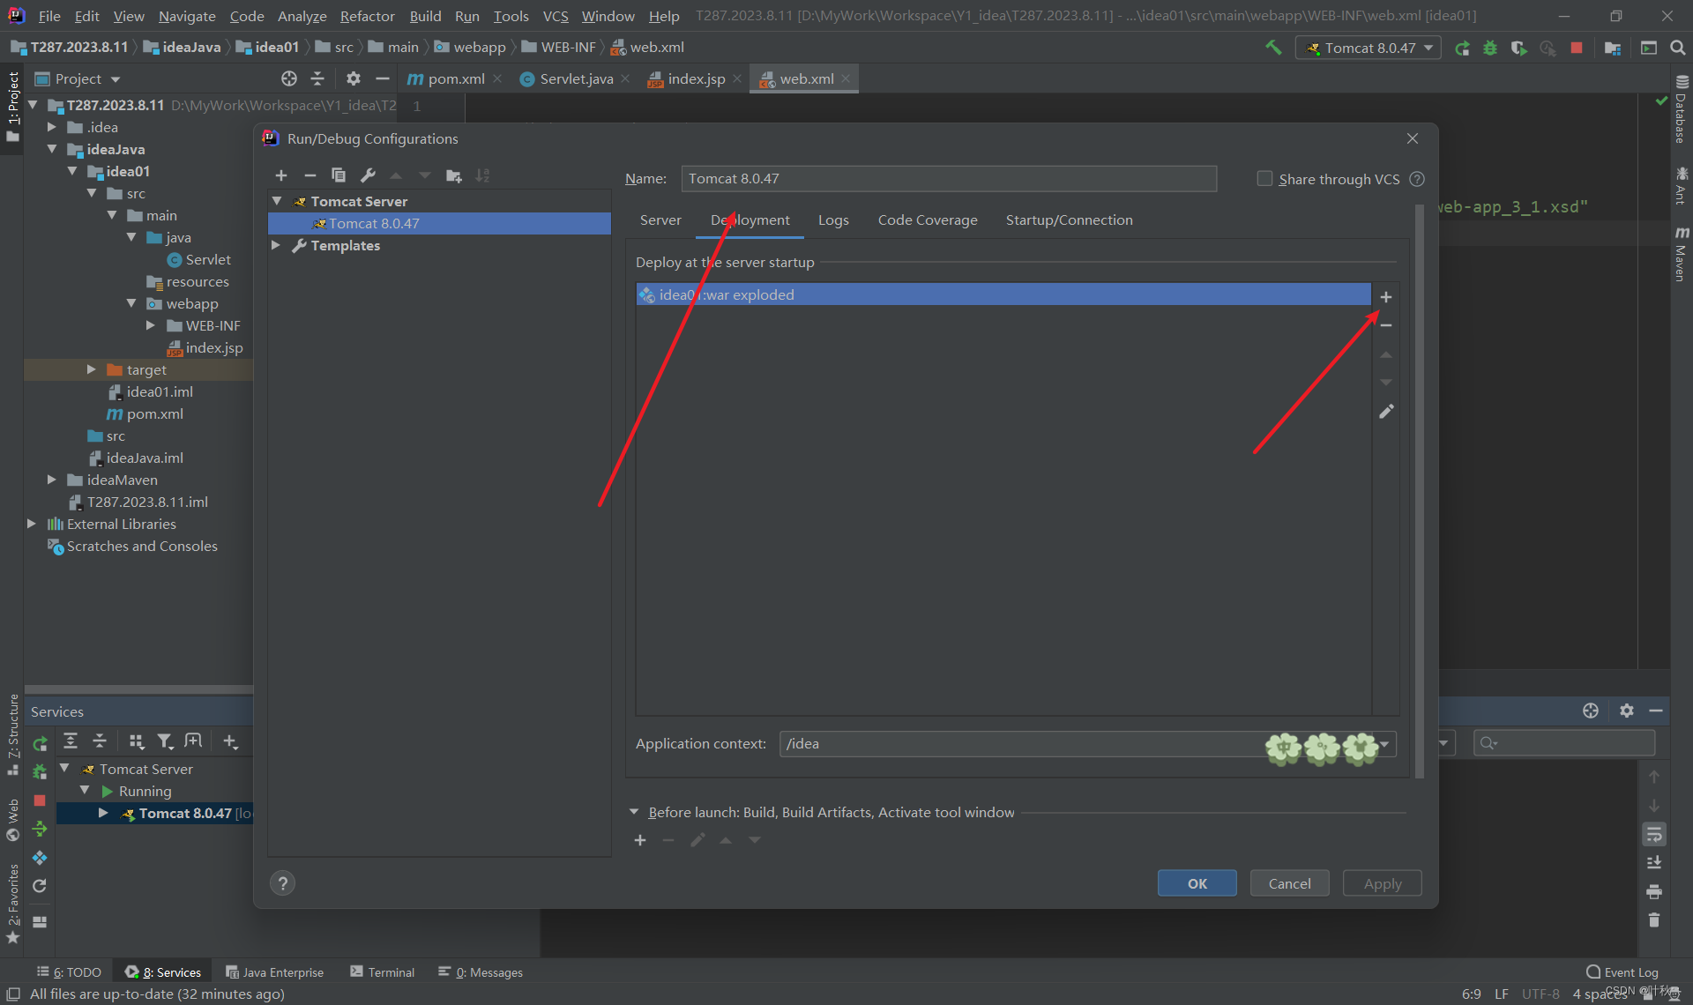Stop the running server red square
Image resolution: width=1693 pixels, height=1005 pixels.
tap(1577, 48)
